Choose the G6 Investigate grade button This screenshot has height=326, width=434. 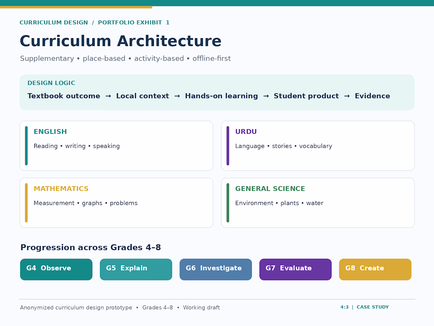[x=215, y=269]
